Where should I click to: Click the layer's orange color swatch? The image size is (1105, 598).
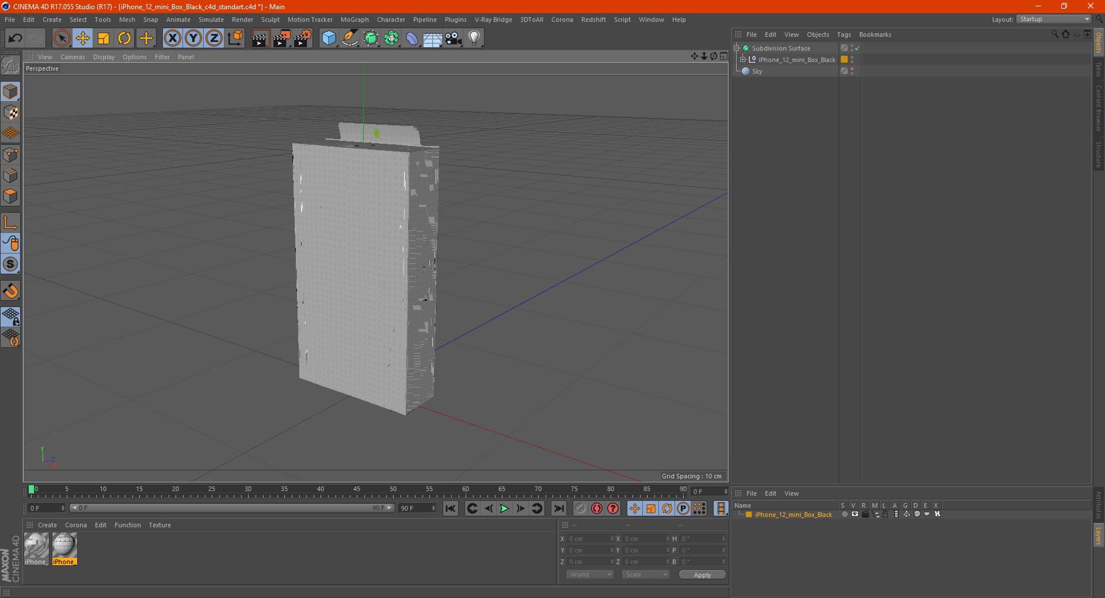point(749,515)
